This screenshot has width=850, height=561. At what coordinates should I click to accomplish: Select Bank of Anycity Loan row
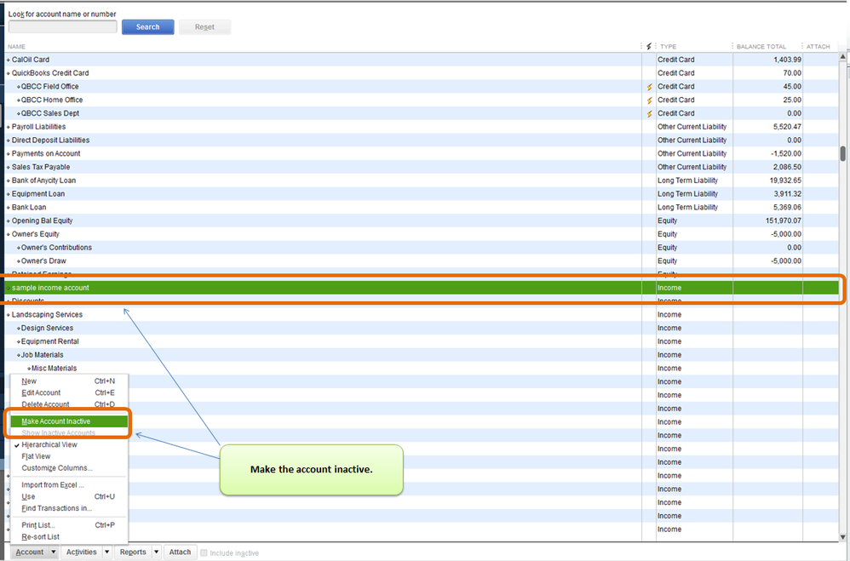click(422, 180)
